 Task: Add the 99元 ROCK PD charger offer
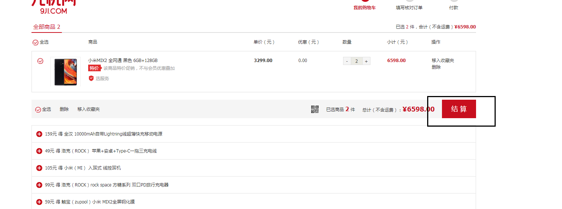click(x=39, y=185)
